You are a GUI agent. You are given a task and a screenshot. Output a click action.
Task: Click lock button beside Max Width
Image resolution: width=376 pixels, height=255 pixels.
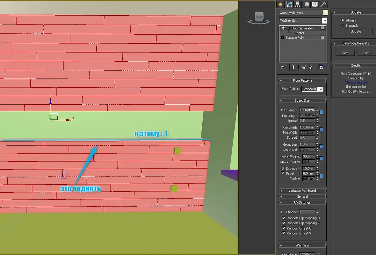[321, 130]
